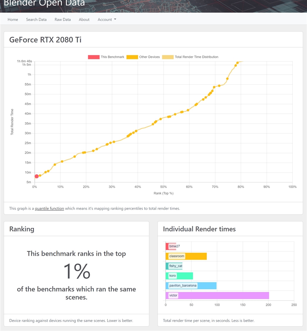The image size is (307, 331).
Task: Click the Other Devices legend label
Action: (149, 57)
